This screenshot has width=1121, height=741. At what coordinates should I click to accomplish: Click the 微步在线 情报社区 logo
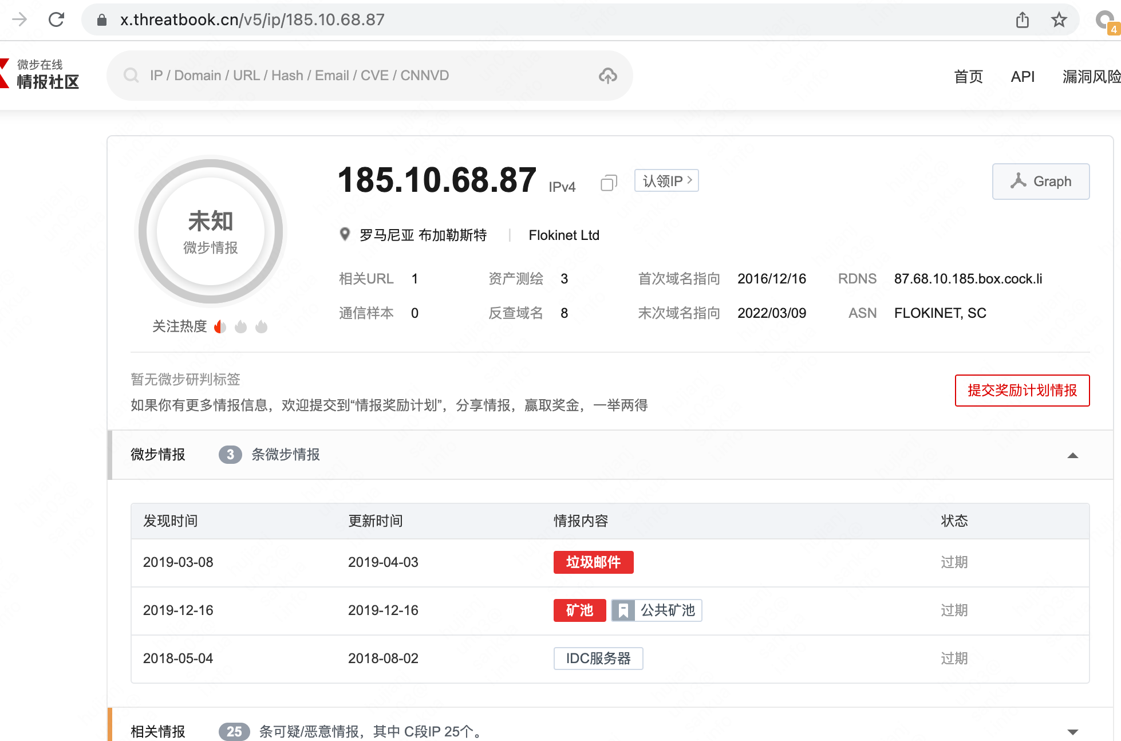[x=41, y=74]
